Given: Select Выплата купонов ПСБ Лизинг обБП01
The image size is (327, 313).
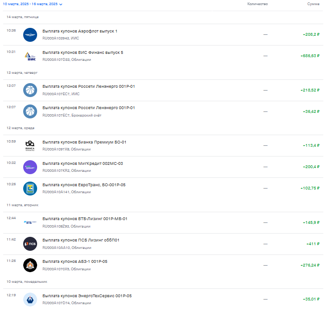Looking at the screenshot, I should coord(81,240).
